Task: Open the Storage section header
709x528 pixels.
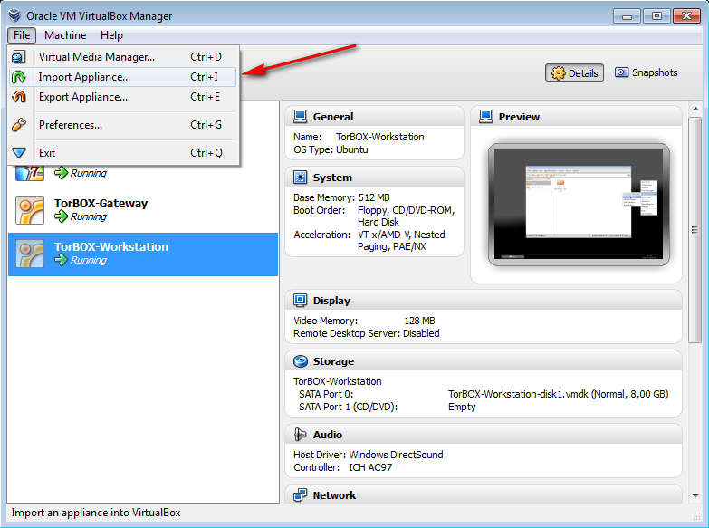Action: coord(484,361)
